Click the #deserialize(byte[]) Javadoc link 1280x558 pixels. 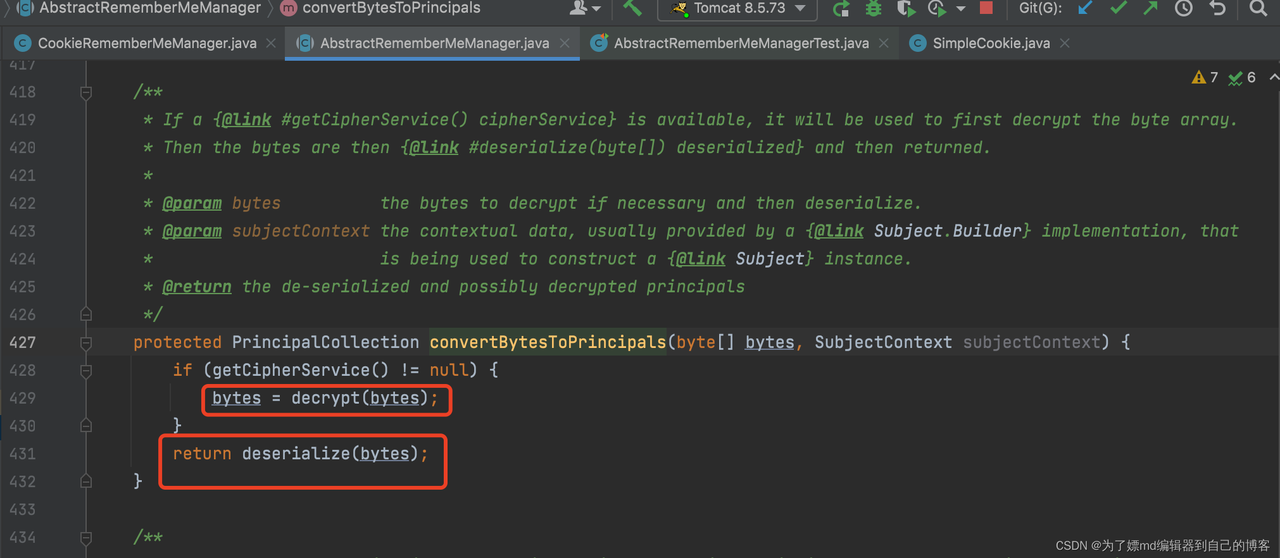pyautogui.click(x=567, y=147)
